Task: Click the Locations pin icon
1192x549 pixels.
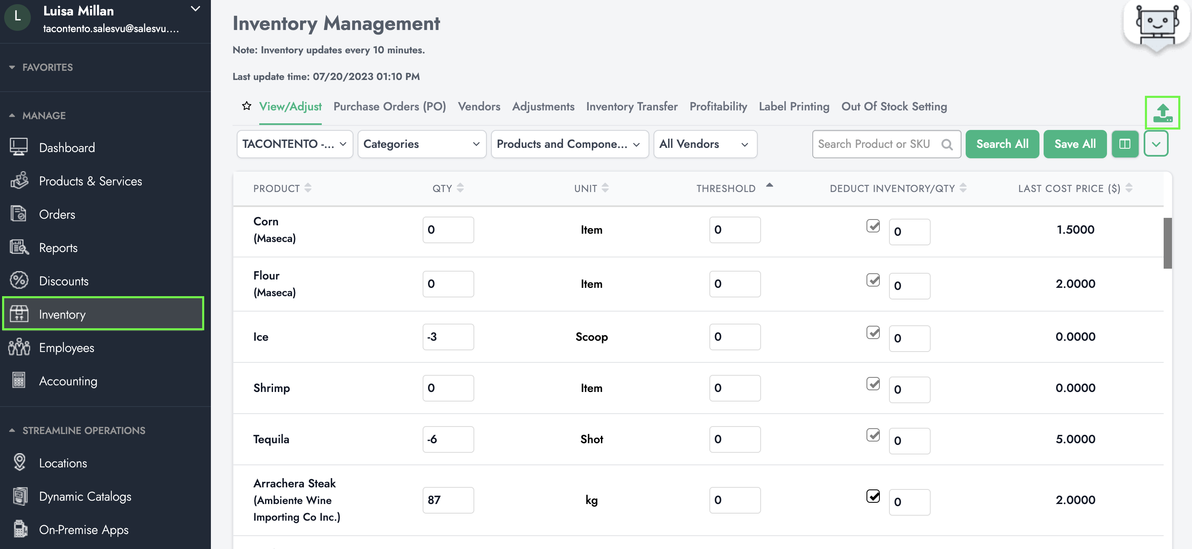Action: (x=20, y=462)
